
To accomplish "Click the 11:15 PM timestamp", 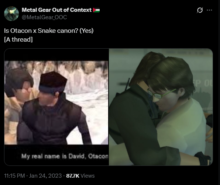I will (14, 176).
